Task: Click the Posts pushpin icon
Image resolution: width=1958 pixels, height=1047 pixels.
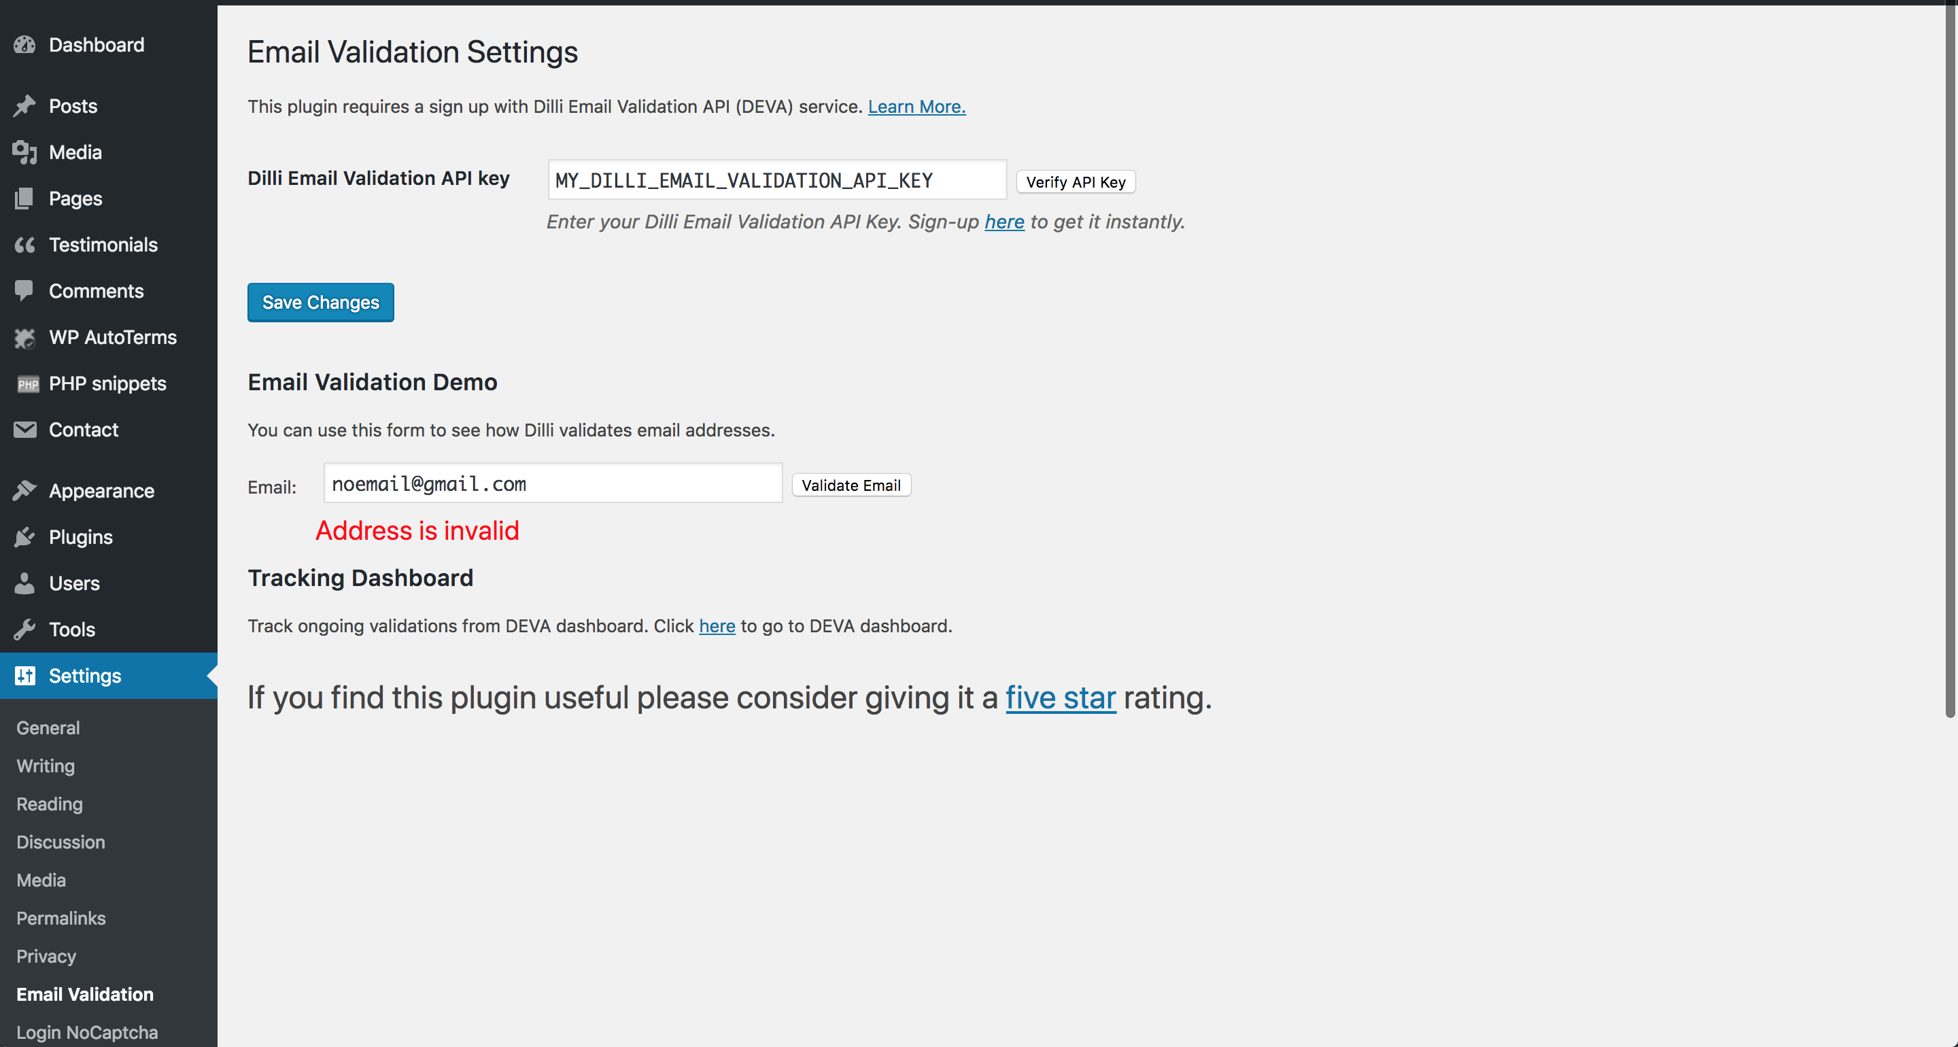Action: pos(24,105)
